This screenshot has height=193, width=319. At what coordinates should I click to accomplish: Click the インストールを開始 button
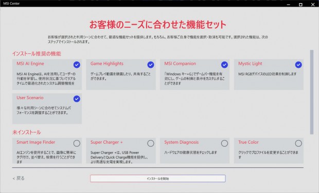(x=158, y=179)
